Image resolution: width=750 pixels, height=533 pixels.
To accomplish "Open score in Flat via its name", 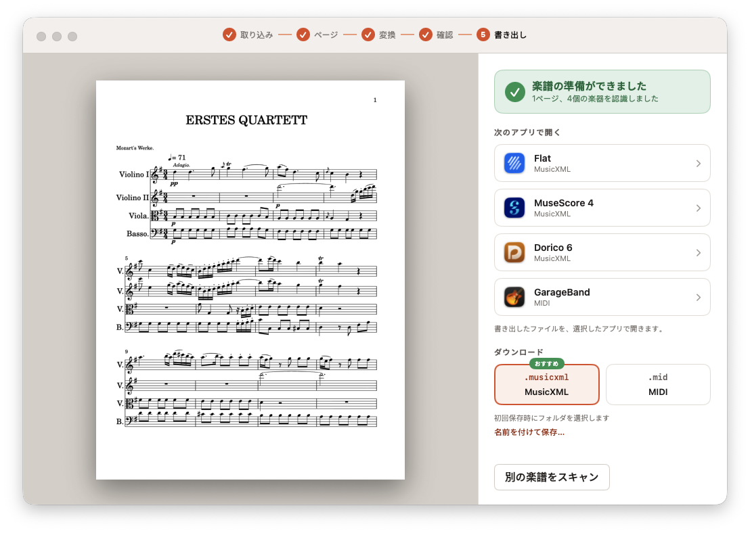I will click(542, 158).
